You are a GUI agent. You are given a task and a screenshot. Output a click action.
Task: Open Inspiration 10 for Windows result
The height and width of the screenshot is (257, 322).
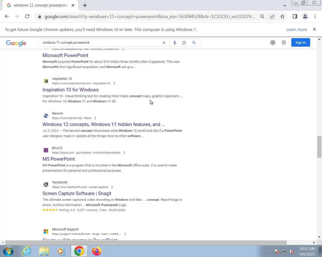pos(70,90)
